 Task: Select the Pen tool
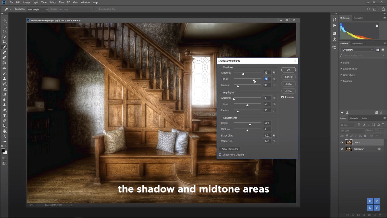point(4,121)
